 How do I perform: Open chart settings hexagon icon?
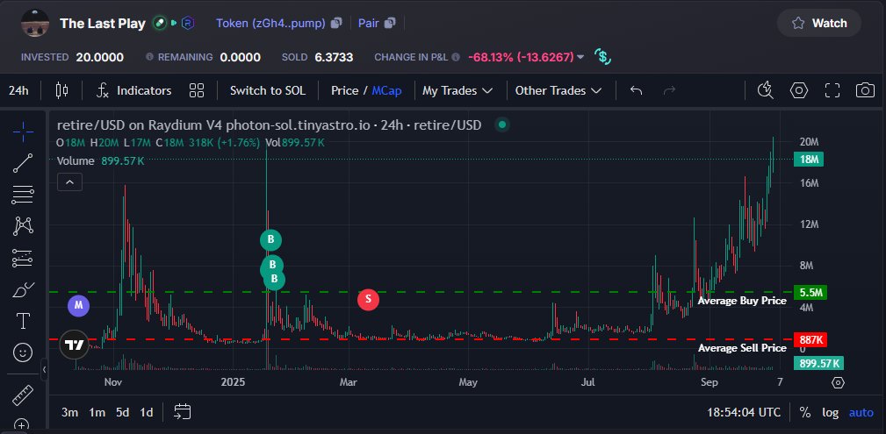[x=799, y=90]
